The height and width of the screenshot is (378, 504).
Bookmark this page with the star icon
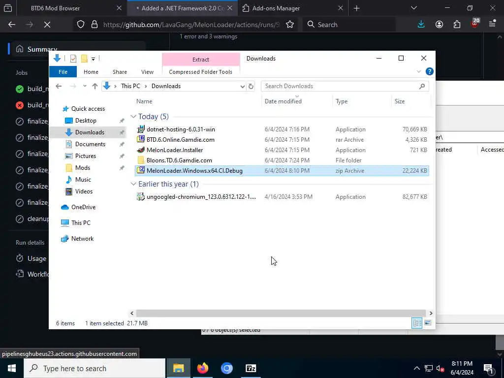click(x=290, y=25)
